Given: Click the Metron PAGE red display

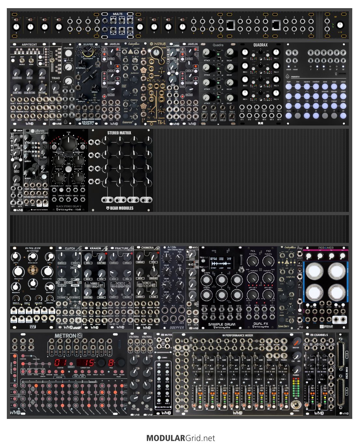Looking at the screenshot, I should coord(111,363).
